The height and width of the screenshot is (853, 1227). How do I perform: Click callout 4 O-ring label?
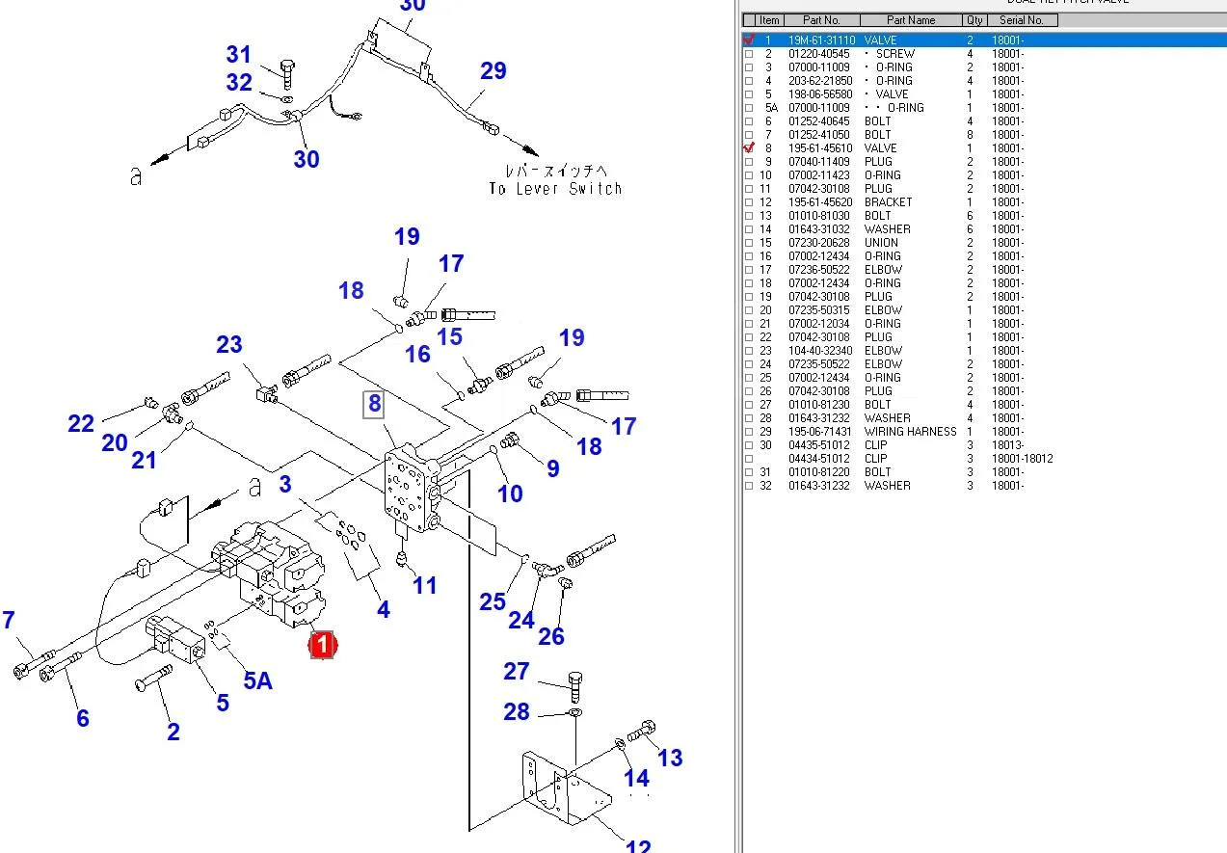[384, 609]
